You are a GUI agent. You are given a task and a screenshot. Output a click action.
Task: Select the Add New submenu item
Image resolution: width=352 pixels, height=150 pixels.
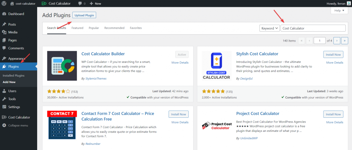click(9, 82)
